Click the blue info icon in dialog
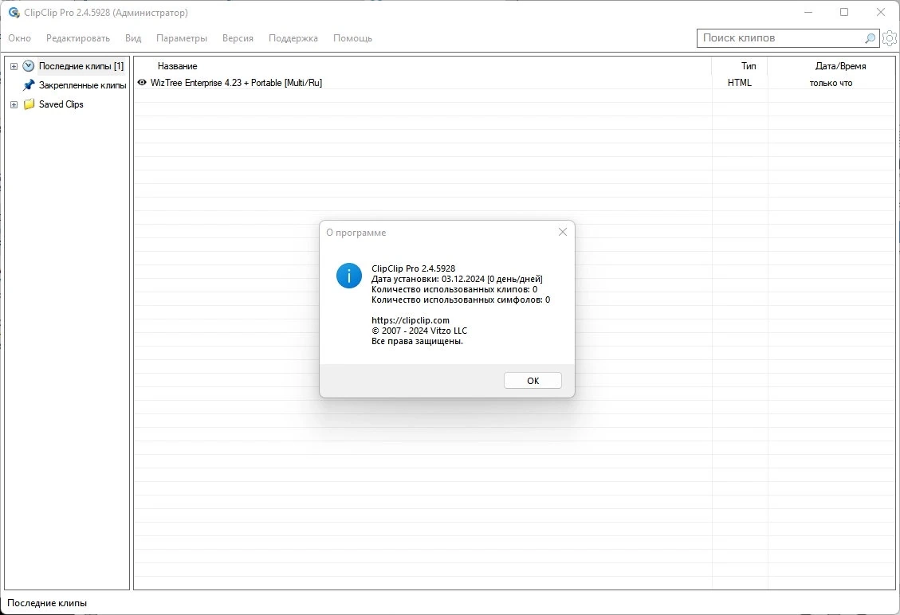This screenshot has height=615, width=900. tap(349, 276)
